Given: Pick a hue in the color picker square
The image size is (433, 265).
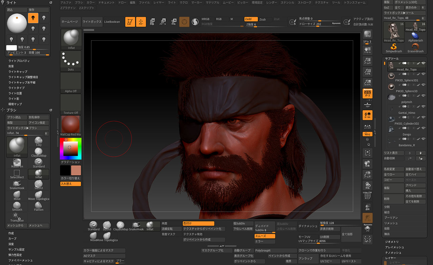Looking at the screenshot, I should click(70, 148).
